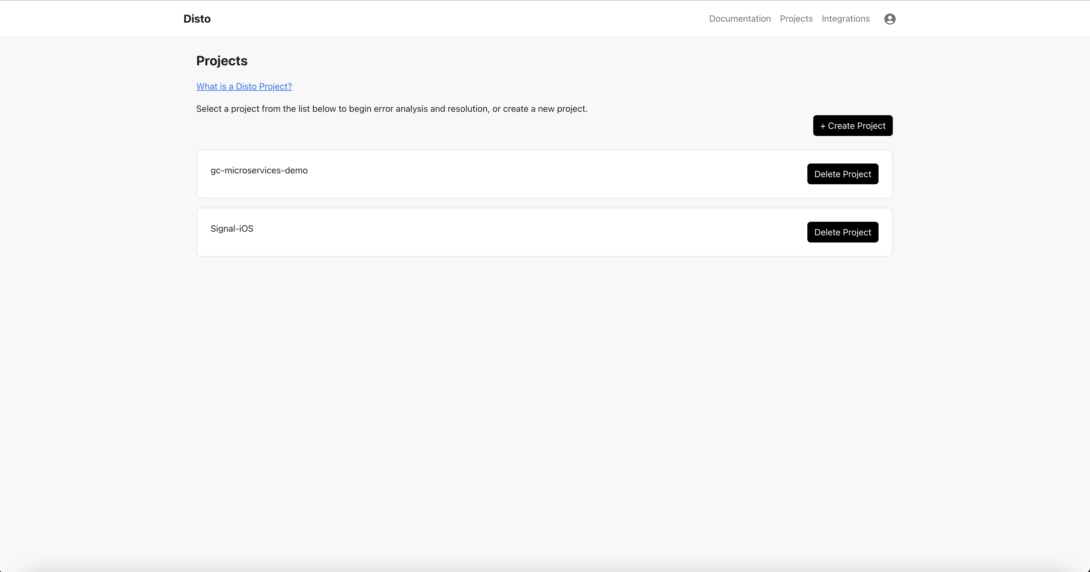
Task: Go to Projects in top navigation
Action: click(x=796, y=19)
